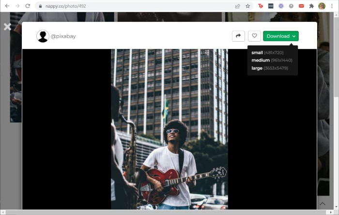
Task: Reload the page
Action: pyautogui.click(x=28, y=6)
